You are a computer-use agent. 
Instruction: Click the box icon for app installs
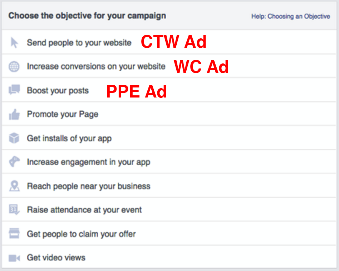click(14, 138)
